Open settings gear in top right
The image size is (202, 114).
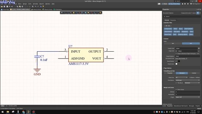coord(185,4)
